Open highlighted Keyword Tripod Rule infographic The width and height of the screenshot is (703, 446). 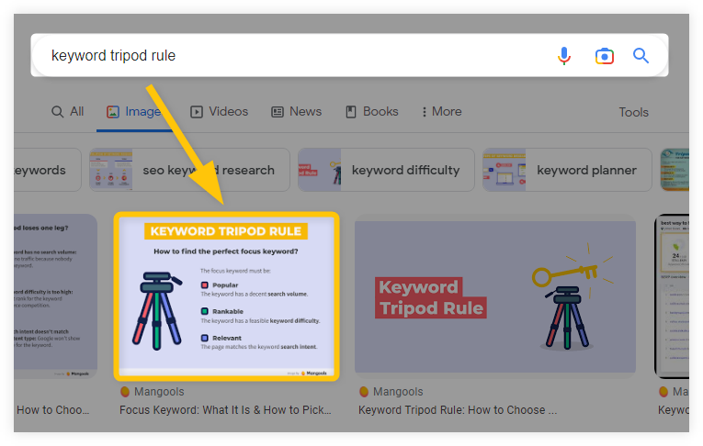[x=226, y=295]
